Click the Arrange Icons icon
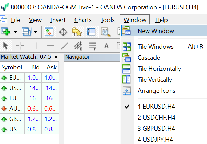The height and width of the screenshot is (144, 207). (x=127, y=91)
